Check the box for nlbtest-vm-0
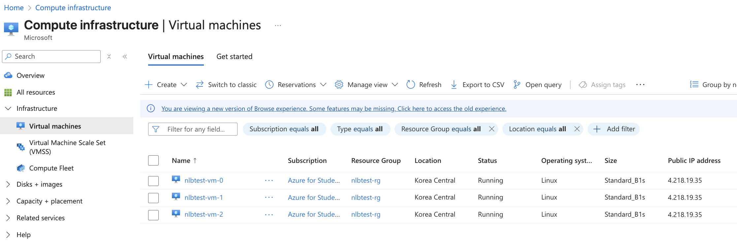This screenshot has width=737, height=248. click(x=153, y=181)
